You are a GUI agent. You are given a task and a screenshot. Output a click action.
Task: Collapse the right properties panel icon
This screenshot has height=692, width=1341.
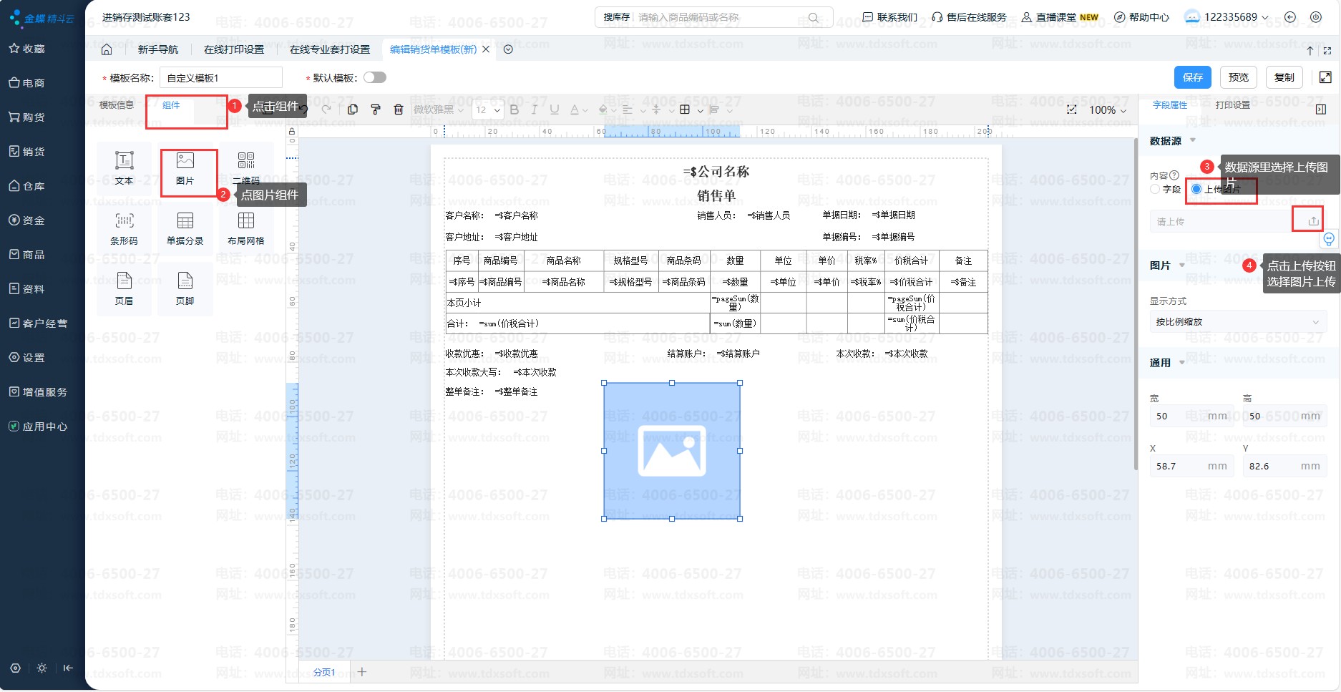1321,109
